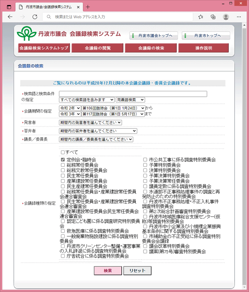
Task: Open the 同義語検索 dropdown
Action: click(x=130, y=100)
